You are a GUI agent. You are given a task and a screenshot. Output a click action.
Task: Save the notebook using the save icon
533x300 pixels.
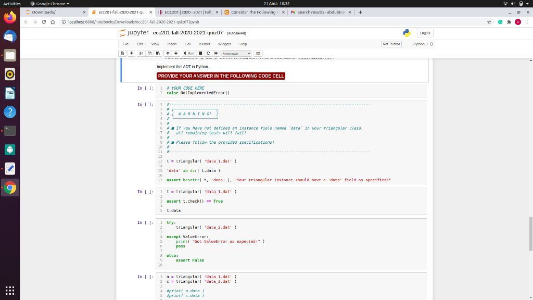[x=122, y=53]
